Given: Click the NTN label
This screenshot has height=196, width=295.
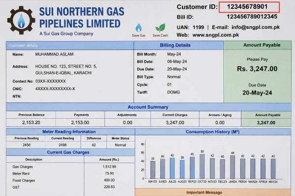Looking at the screenshot, I should pos(17,97).
